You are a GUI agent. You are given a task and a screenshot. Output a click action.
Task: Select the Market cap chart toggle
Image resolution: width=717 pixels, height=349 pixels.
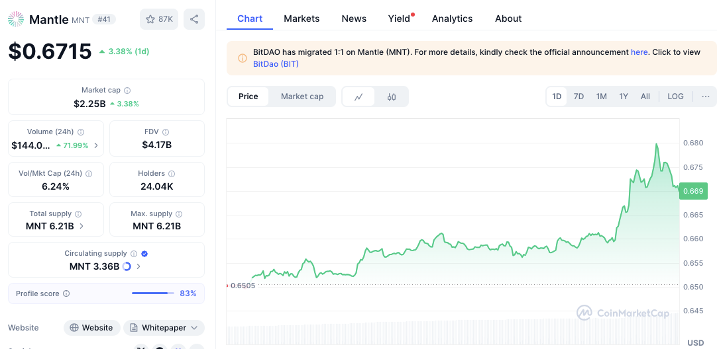click(x=302, y=97)
